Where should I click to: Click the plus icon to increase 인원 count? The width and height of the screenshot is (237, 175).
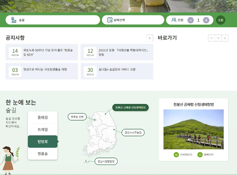[x=206, y=20]
